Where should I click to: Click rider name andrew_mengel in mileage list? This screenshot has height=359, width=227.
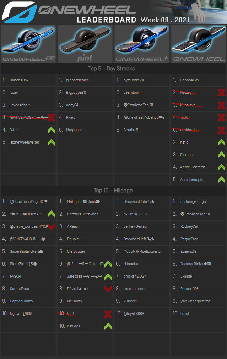click(194, 202)
